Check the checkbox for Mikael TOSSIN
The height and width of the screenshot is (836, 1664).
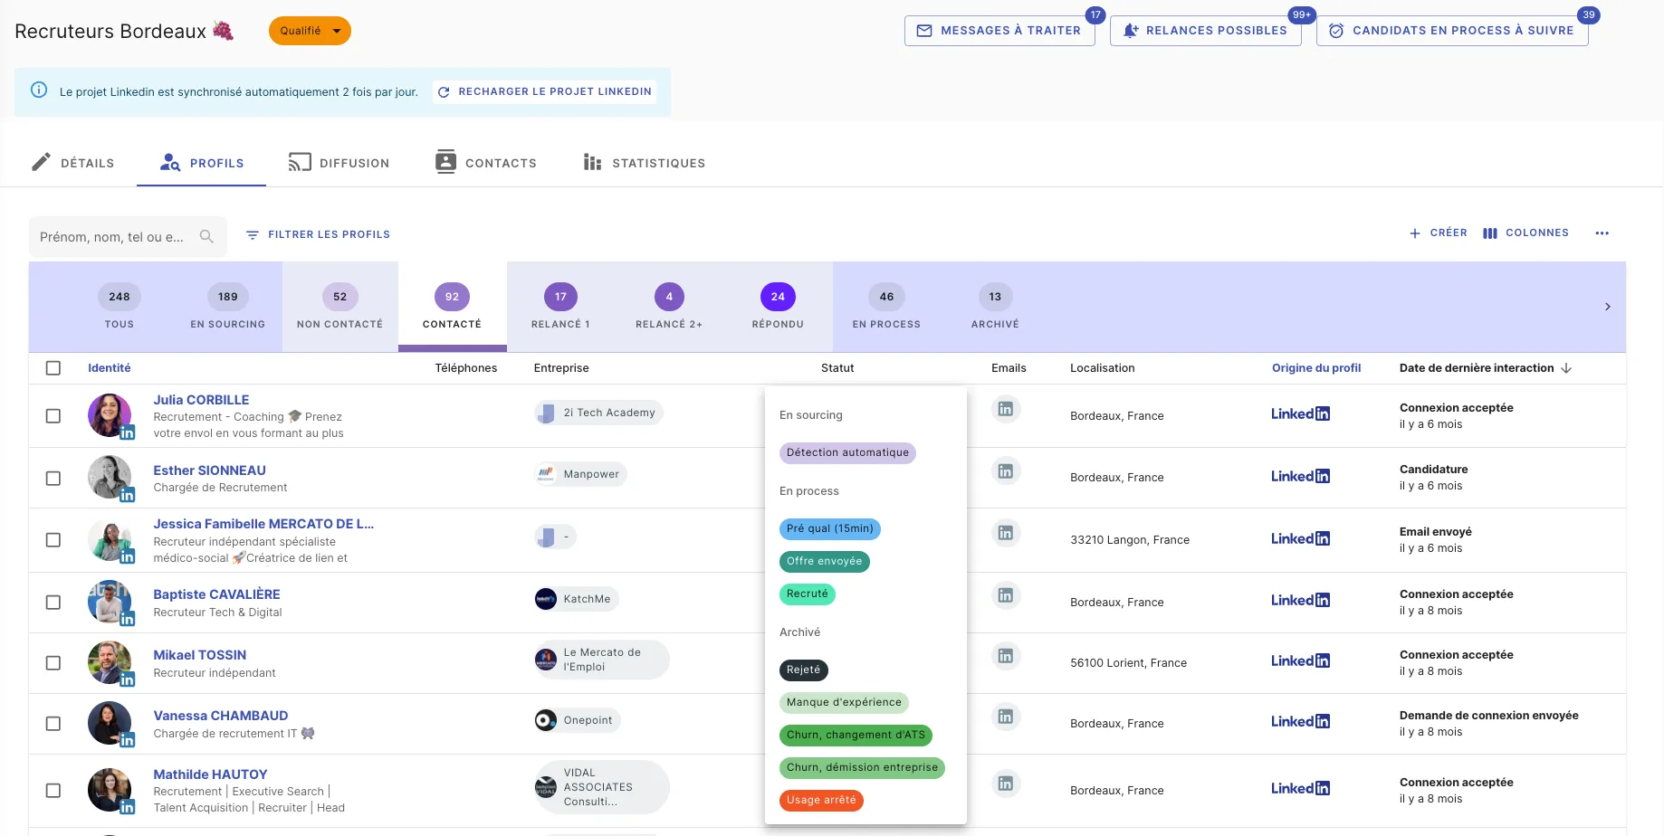53,662
